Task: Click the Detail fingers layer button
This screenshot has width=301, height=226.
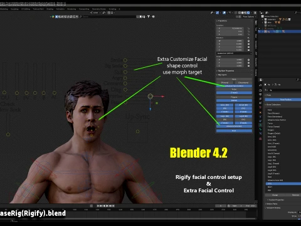Action: click(234, 100)
